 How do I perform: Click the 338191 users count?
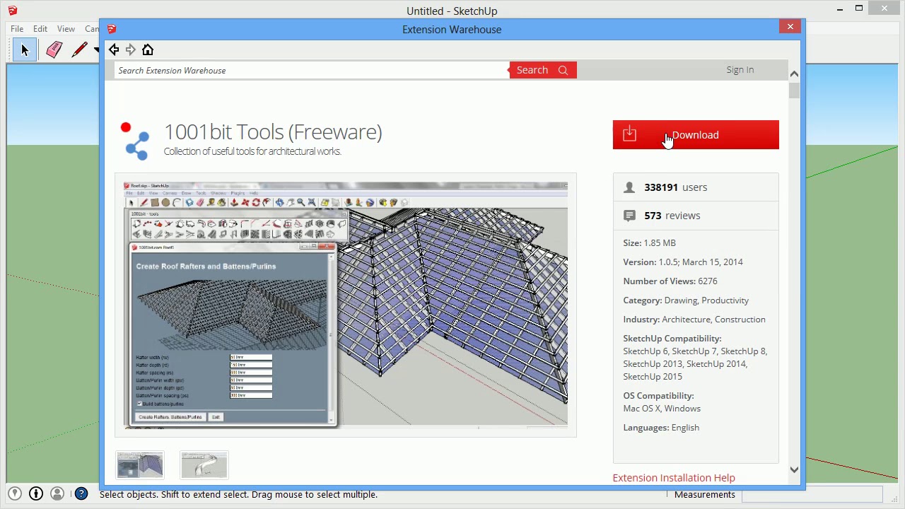(x=676, y=187)
